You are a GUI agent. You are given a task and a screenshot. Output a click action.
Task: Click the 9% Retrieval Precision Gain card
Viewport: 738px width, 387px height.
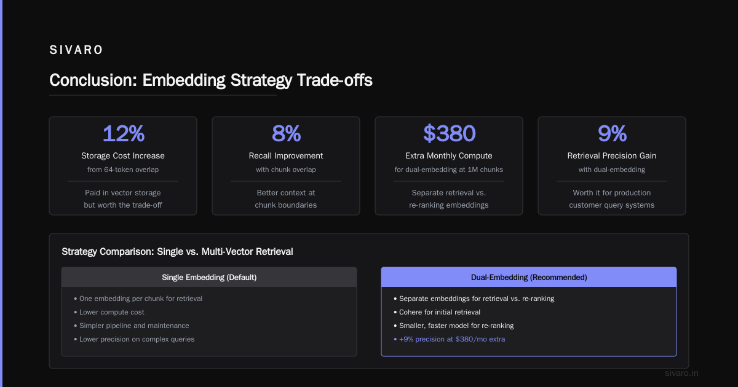[612, 166]
